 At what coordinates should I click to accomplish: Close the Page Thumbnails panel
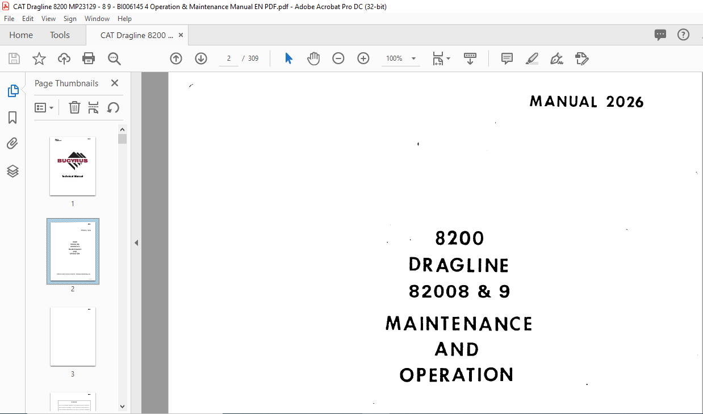click(x=115, y=83)
